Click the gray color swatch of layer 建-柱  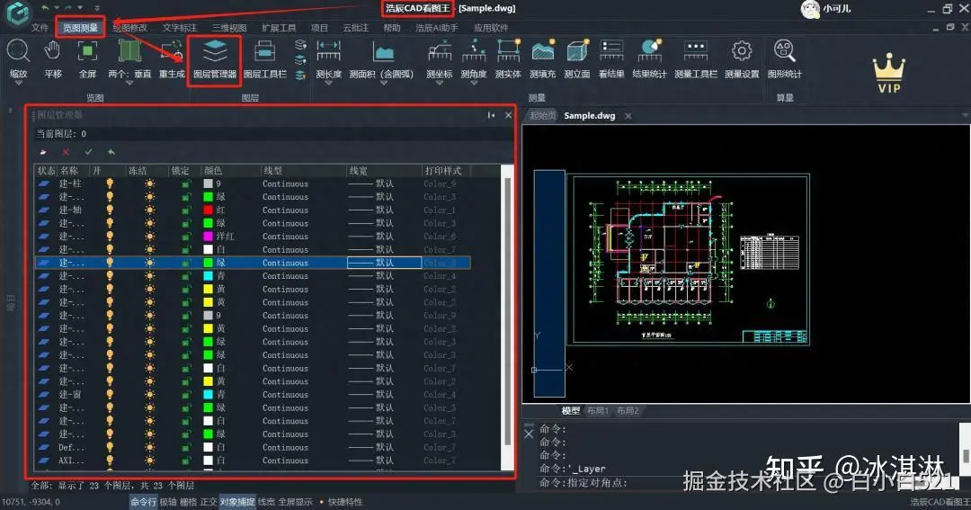click(208, 183)
